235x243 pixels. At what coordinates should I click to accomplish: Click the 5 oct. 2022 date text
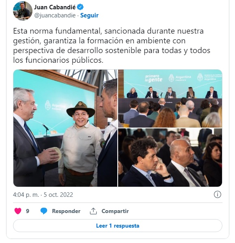pos(58,195)
